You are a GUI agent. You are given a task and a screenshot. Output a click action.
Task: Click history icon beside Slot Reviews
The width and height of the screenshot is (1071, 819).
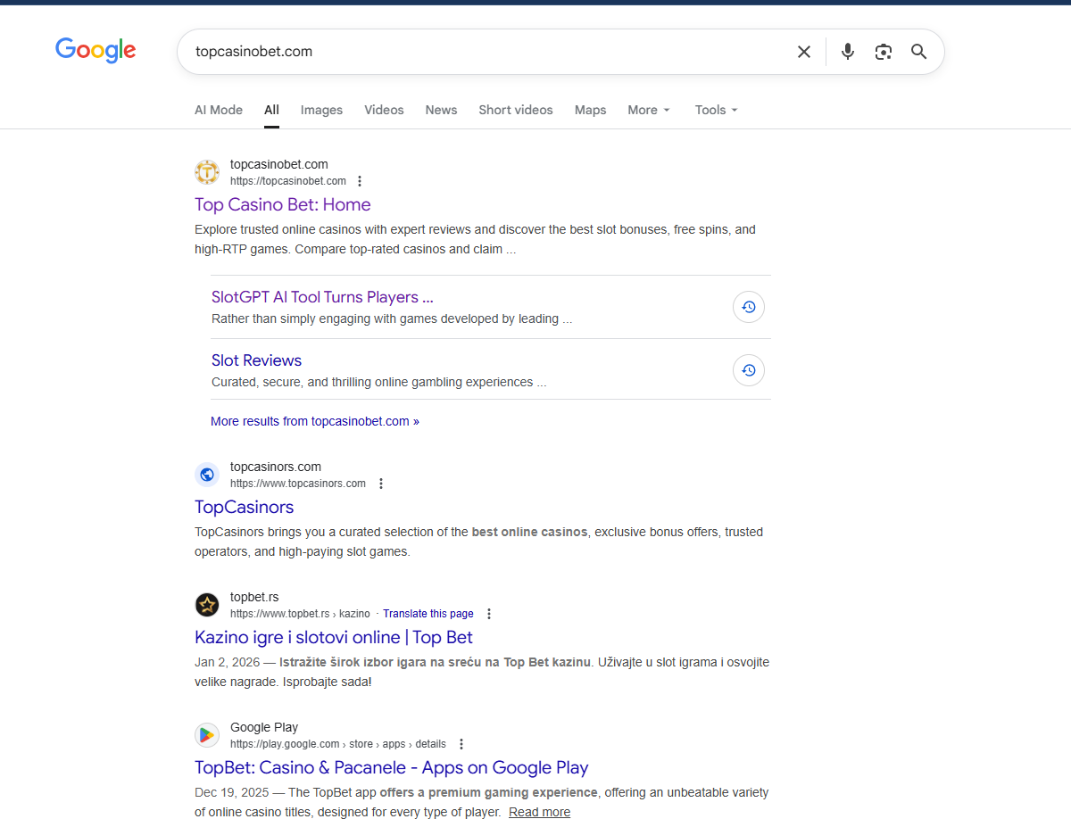point(749,369)
